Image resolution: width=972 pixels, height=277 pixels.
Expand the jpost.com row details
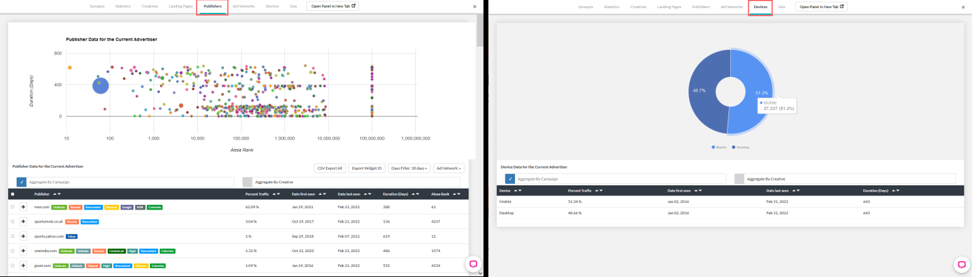click(23, 265)
